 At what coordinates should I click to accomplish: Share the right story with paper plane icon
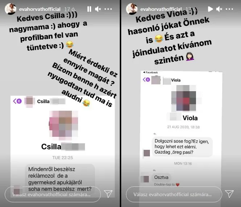[229, 194]
